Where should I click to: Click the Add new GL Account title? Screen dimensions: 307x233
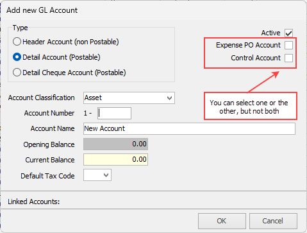42,10
